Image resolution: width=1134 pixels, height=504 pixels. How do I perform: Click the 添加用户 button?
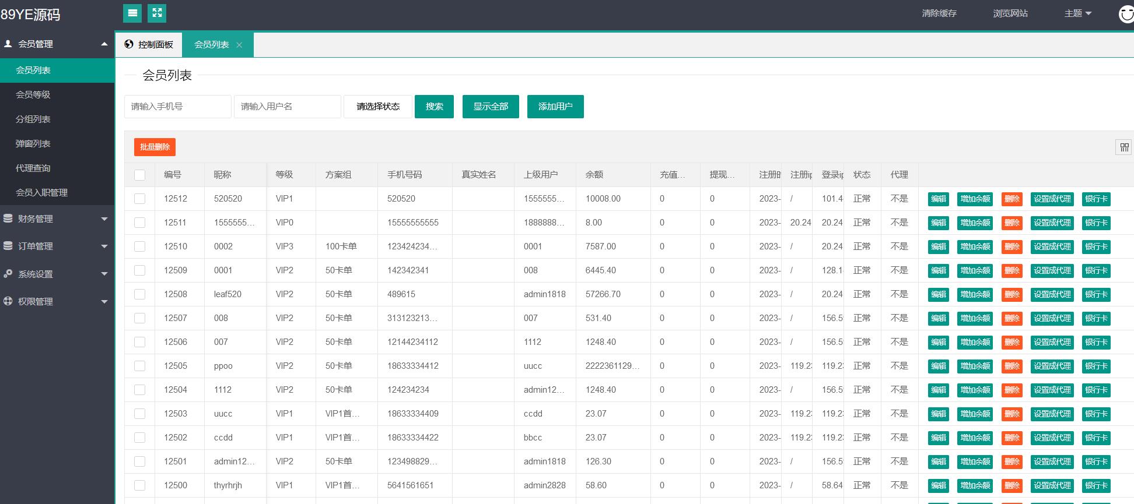(x=555, y=107)
